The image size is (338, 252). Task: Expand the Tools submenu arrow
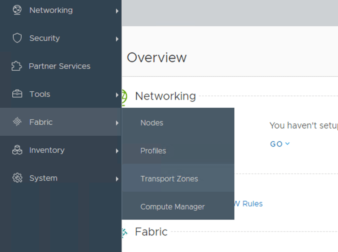117,95
